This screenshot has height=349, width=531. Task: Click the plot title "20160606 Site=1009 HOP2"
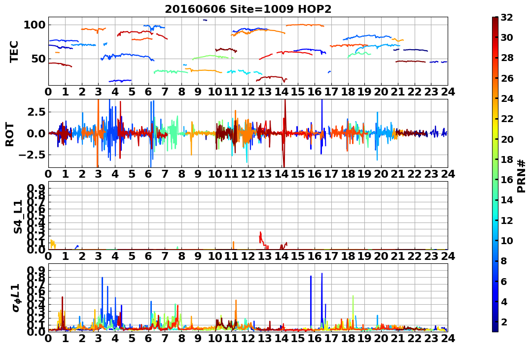(248, 9)
